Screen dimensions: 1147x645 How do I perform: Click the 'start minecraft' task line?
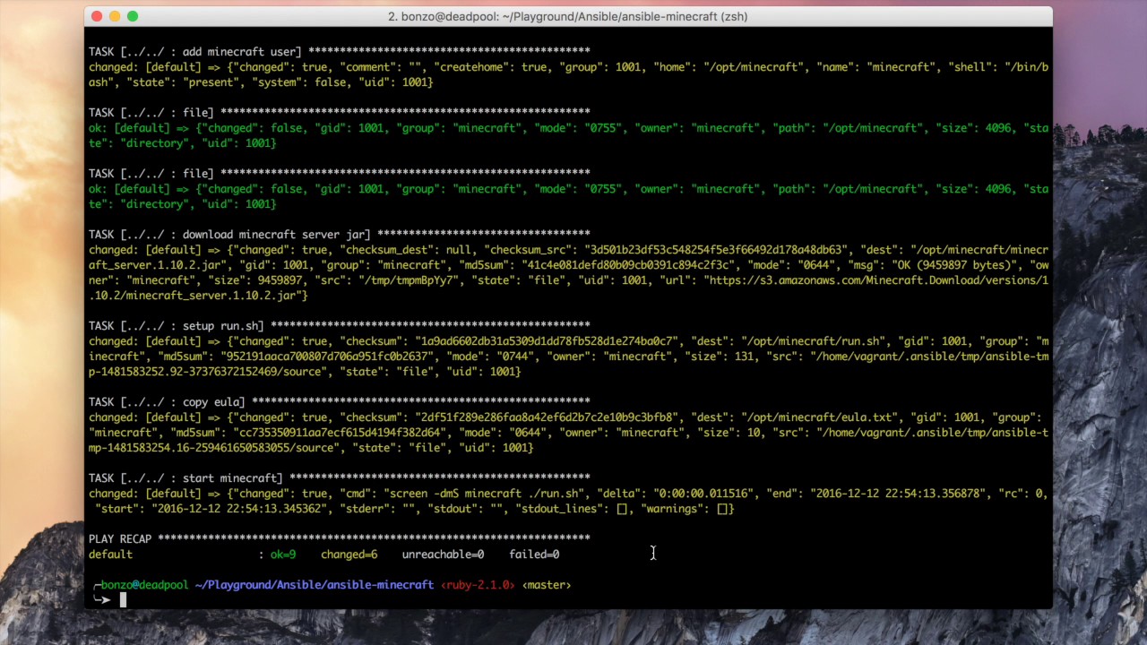[x=339, y=478]
